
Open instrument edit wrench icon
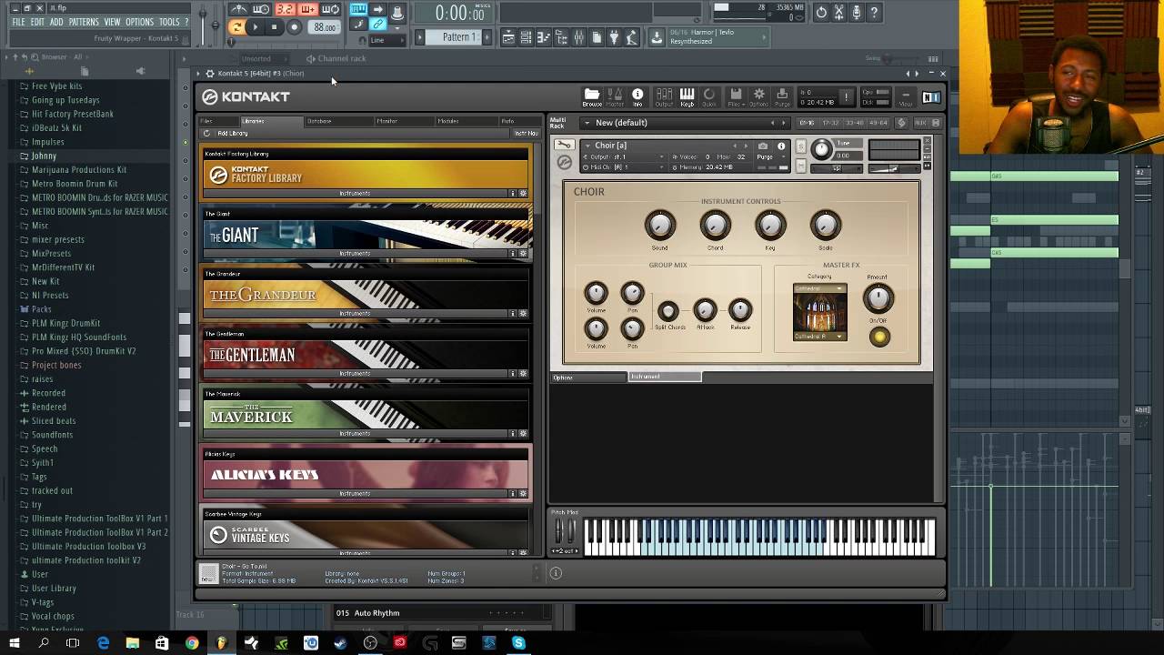pos(565,145)
